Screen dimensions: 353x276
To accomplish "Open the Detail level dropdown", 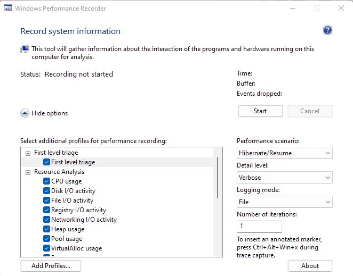I will tap(285, 178).
